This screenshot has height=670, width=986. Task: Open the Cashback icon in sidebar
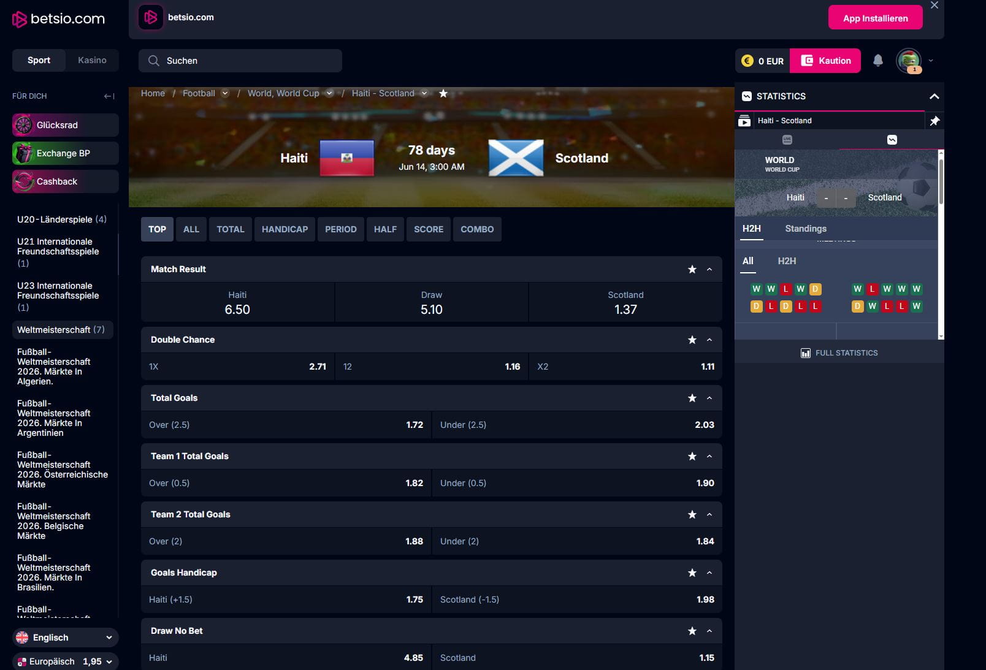[x=23, y=181]
